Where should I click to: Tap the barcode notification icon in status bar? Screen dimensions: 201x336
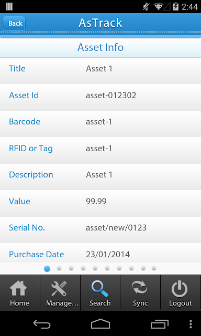pos(9,6)
